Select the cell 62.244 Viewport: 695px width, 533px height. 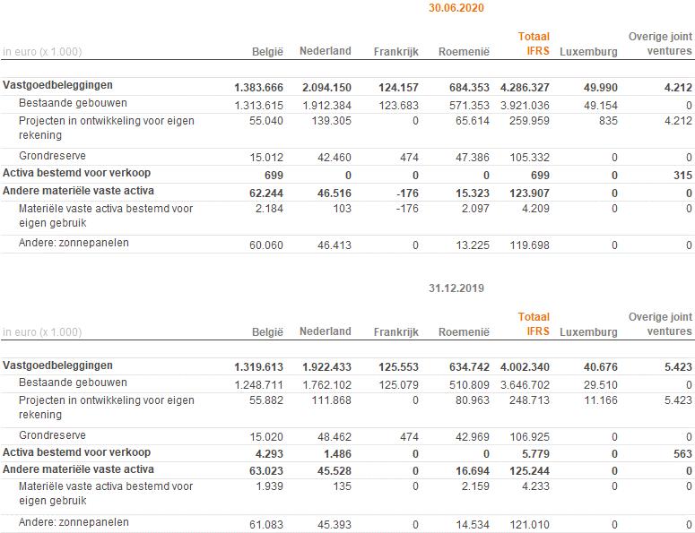point(266,193)
